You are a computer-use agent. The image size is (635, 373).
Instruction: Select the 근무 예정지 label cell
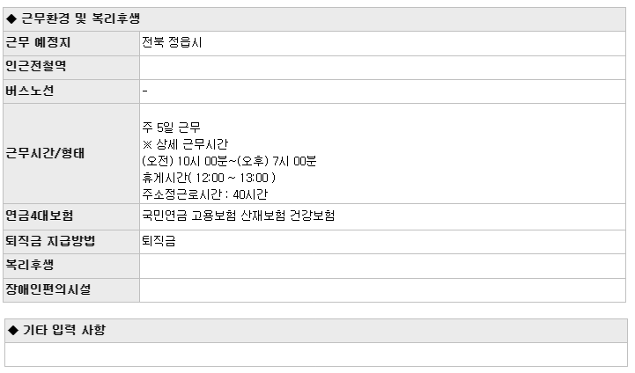(x=71, y=43)
